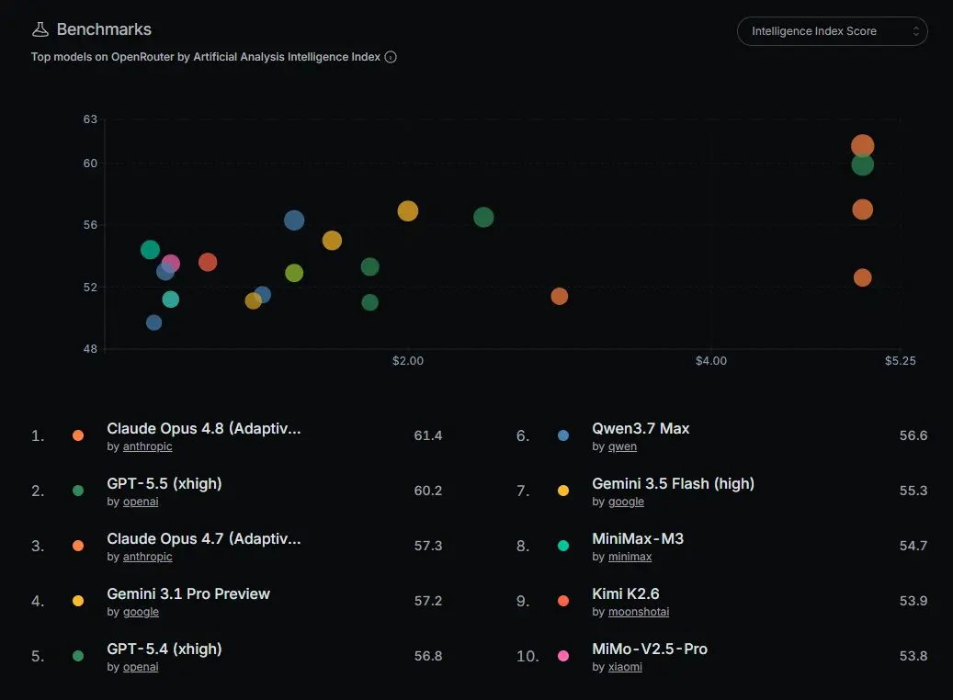This screenshot has width=953, height=700.
Task: Click the 60.2 score value
Action: pyautogui.click(x=428, y=491)
